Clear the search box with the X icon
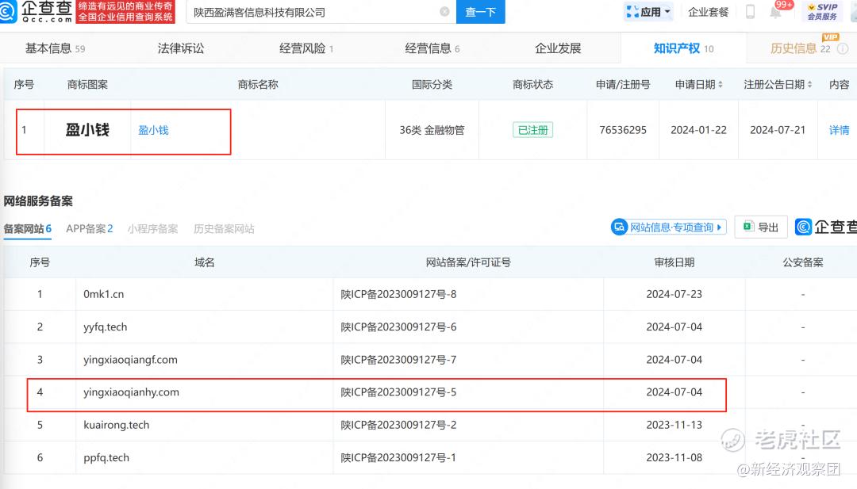The image size is (857, 489). pos(444,11)
